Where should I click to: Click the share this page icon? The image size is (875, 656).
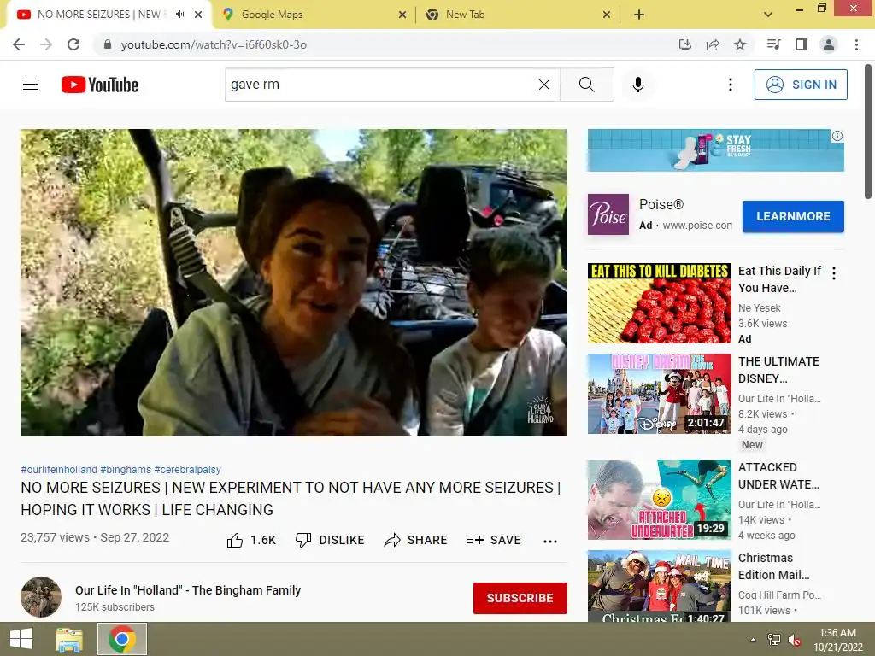click(712, 44)
